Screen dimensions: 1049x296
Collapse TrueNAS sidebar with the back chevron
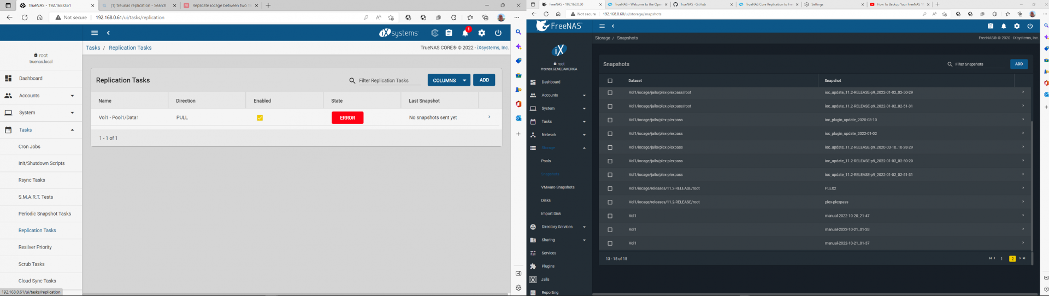pos(108,33)
